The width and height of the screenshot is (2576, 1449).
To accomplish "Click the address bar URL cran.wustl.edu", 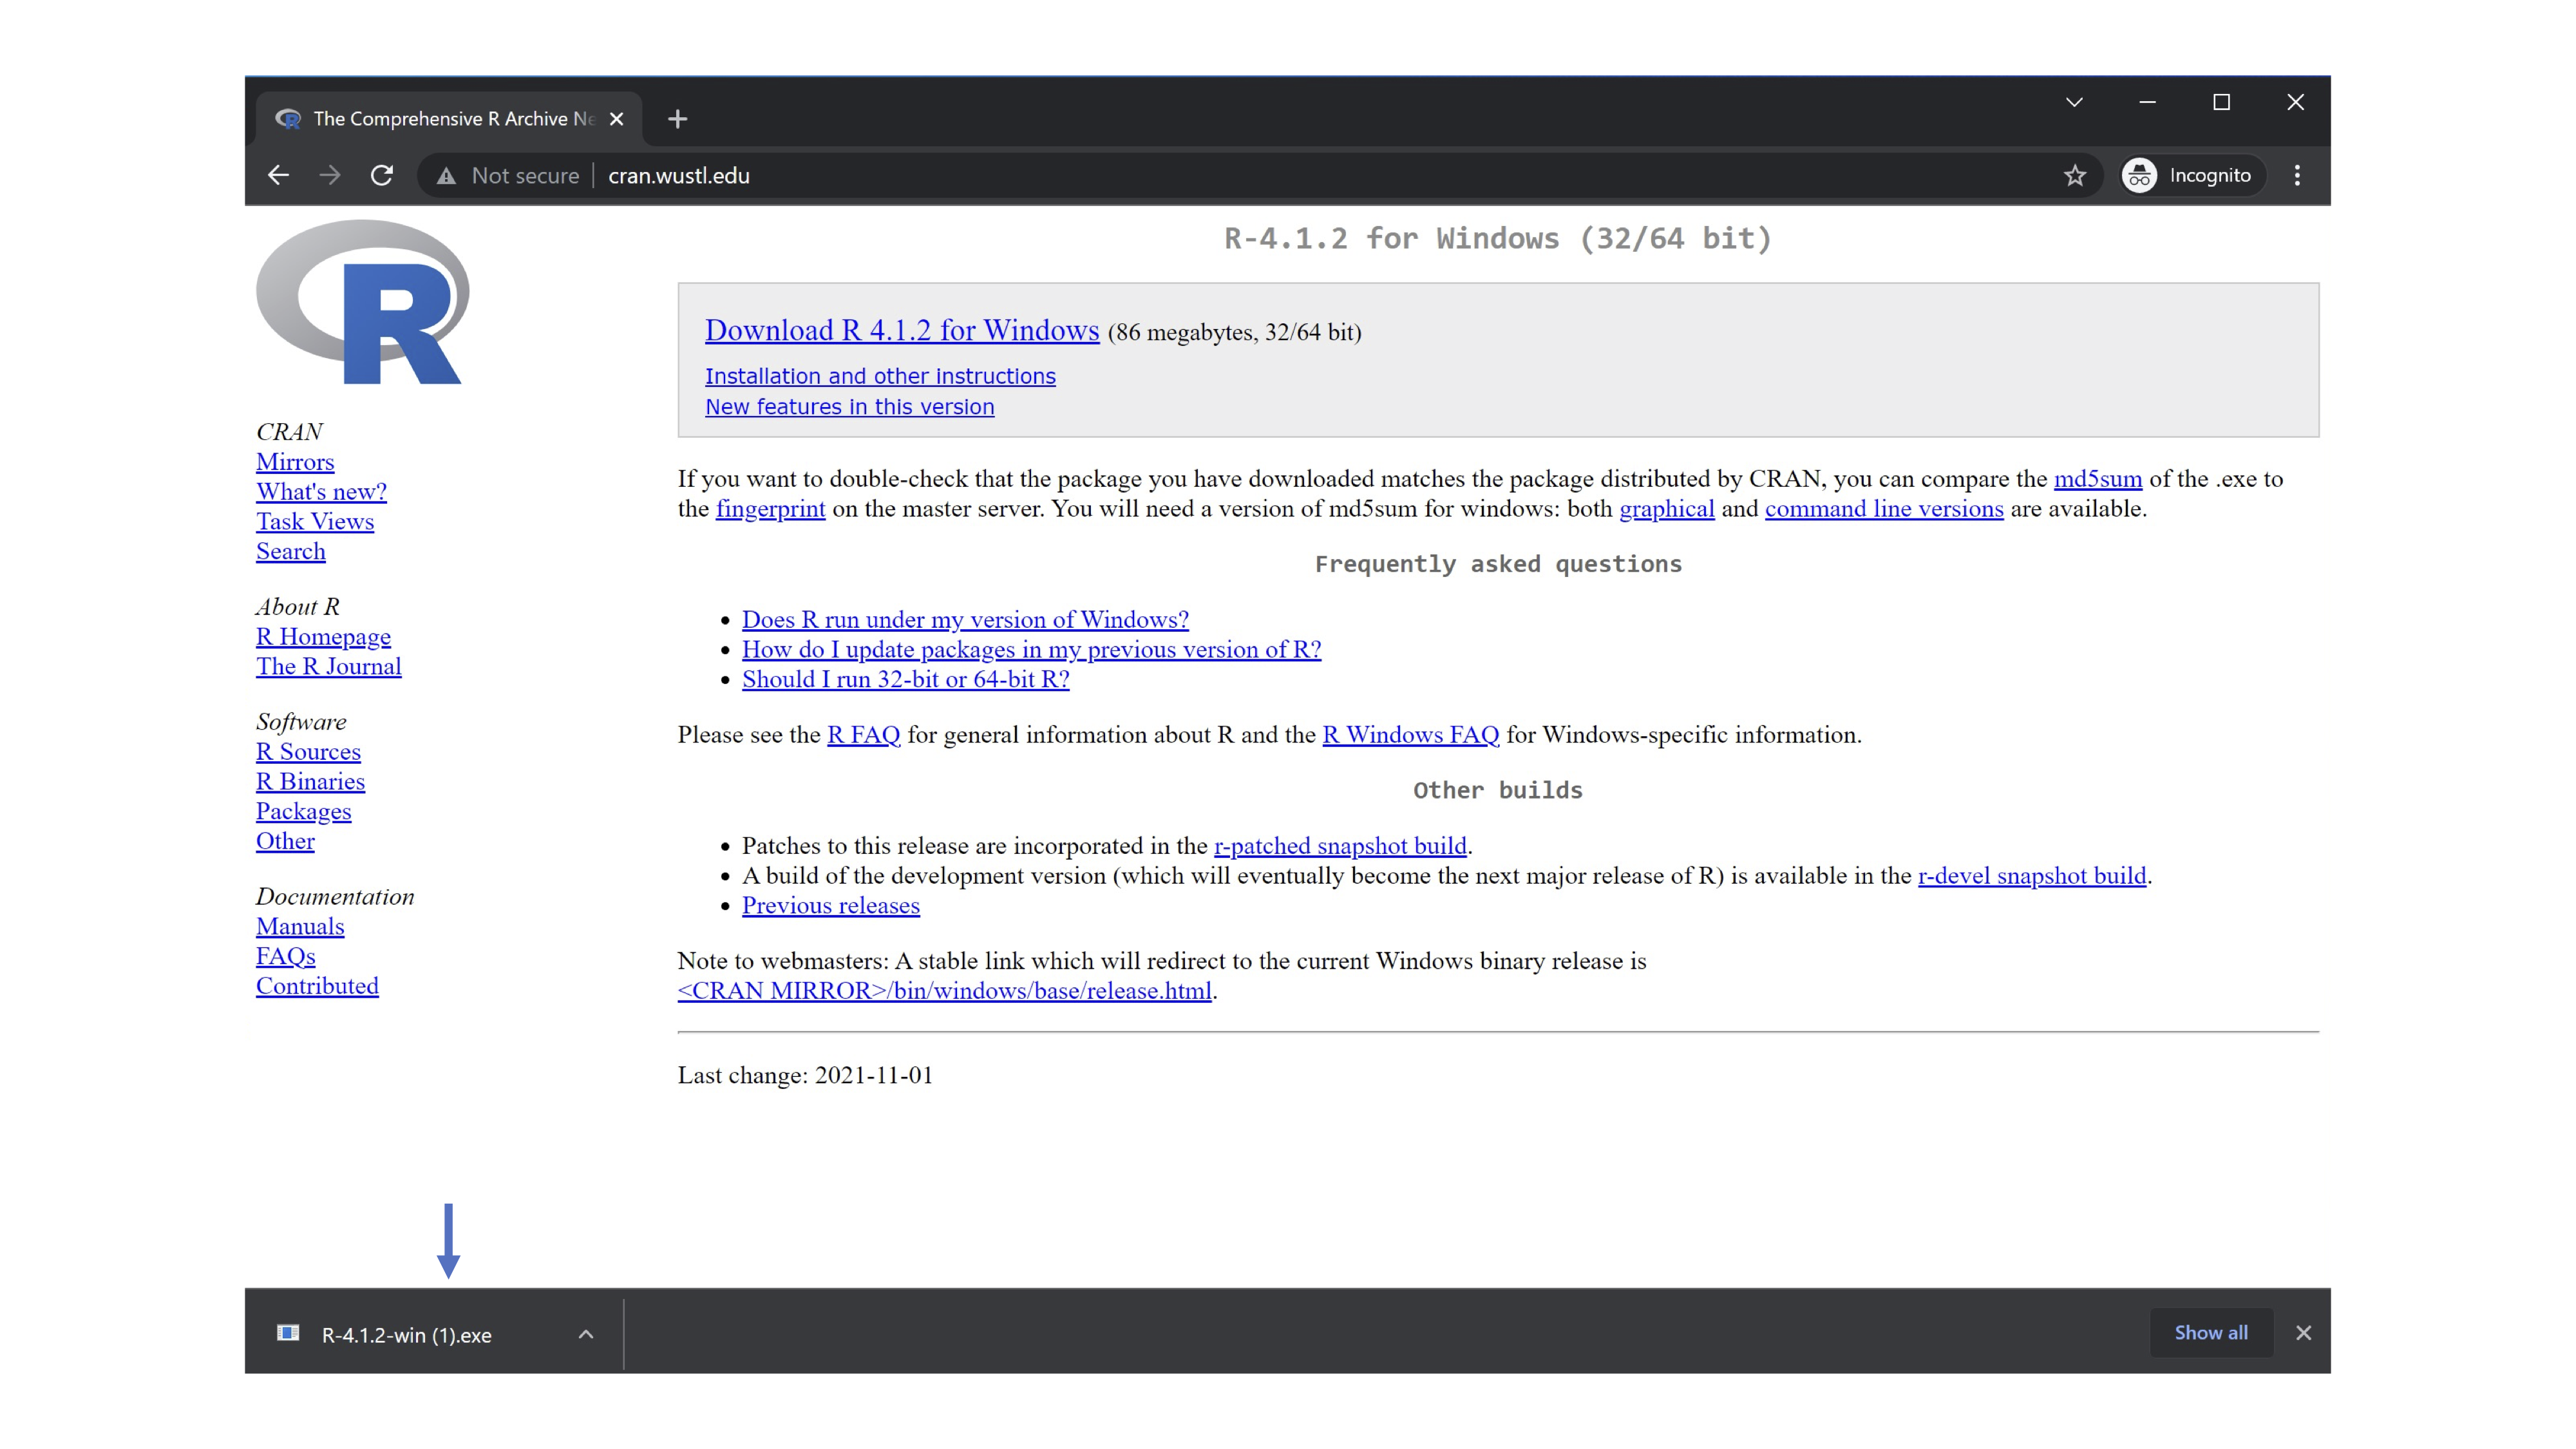I will click(x=679, y=176).
